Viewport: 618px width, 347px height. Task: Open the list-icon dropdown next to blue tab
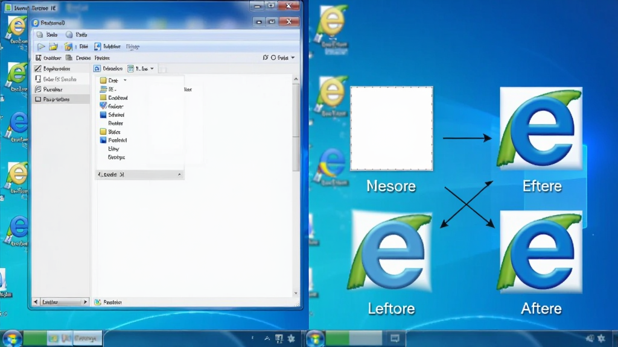[141, 69]
